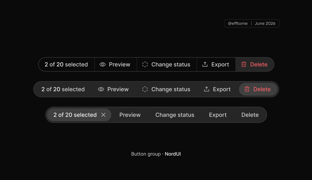Click the icon-less Export in the bottom bar
The image size is (312, 180).
tap(218, 115)
